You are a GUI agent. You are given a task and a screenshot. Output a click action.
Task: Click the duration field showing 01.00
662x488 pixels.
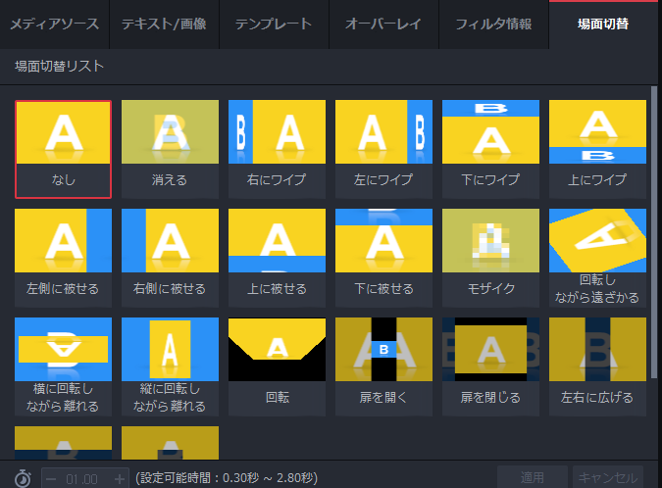coord(82,479)
